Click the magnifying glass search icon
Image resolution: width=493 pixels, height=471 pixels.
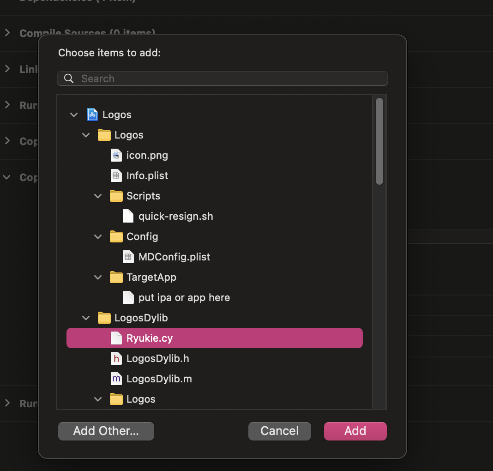pos(69,78)
